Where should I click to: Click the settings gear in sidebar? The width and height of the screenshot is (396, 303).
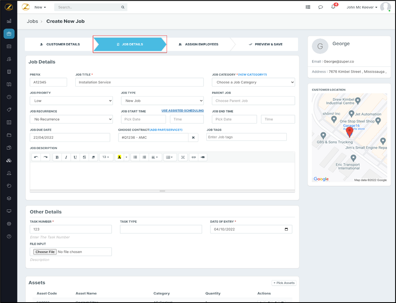9,224
